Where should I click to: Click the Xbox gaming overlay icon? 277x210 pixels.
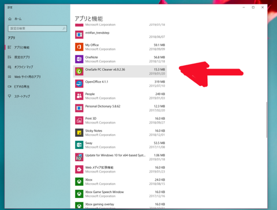(79, 205)
